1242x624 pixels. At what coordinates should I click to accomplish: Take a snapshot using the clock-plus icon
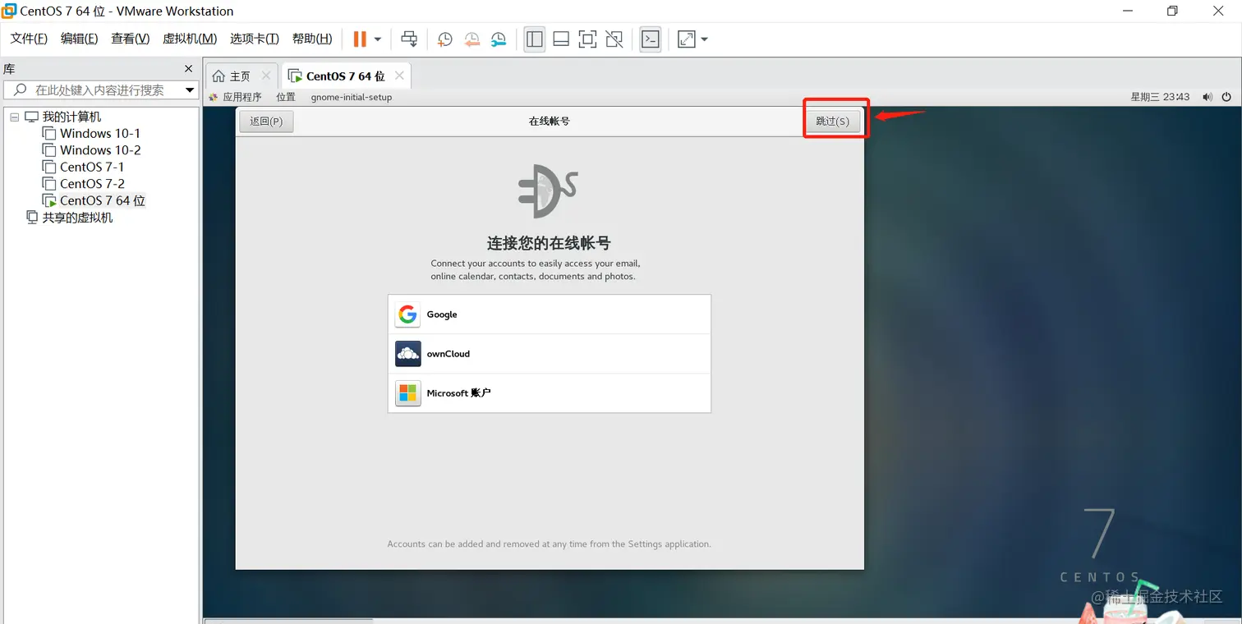point(444,39)
